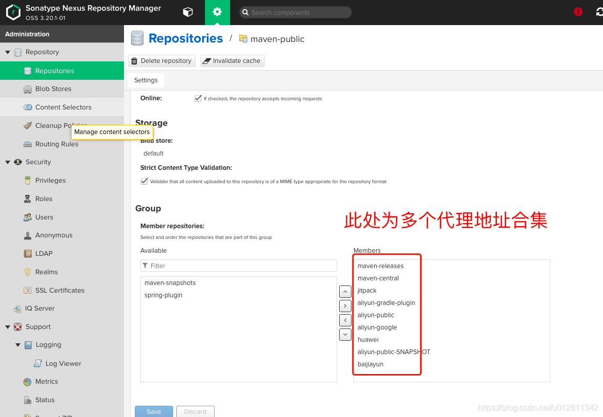Image resolution: width=603 pixels, height=417 pixels.
Task: Click the SSL Certificates icon
Action: (x=28, y=291)
